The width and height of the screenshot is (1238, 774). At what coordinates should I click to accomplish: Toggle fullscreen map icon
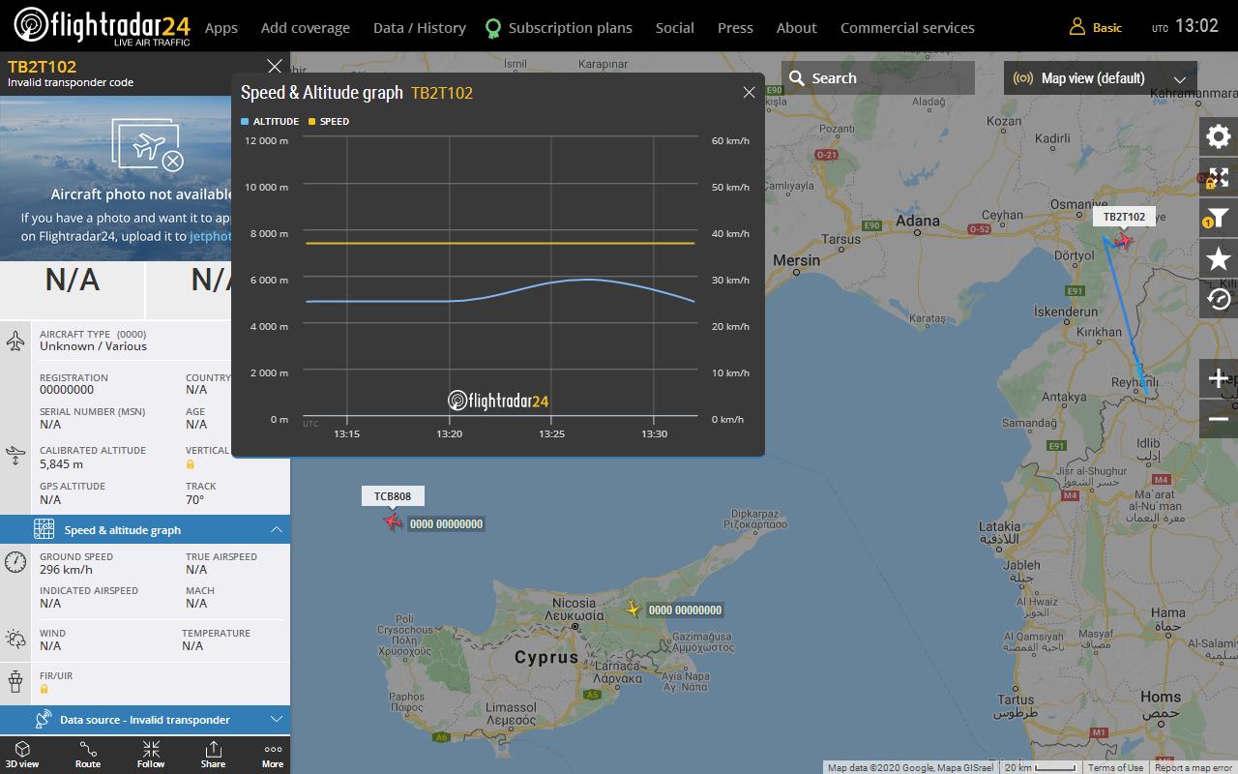[x=1219, y=177]
